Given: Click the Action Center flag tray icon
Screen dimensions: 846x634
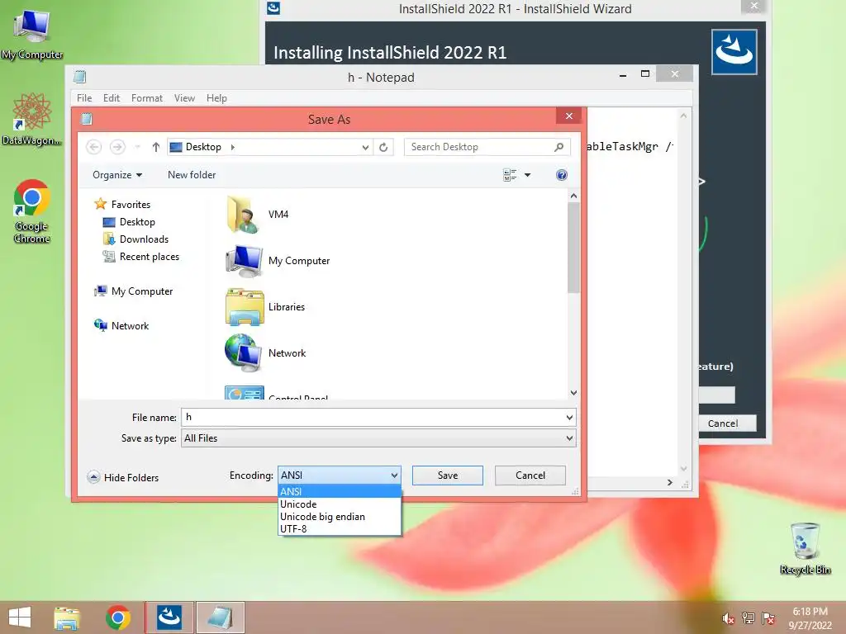Looking at the screenshot, I should [768, 618].
